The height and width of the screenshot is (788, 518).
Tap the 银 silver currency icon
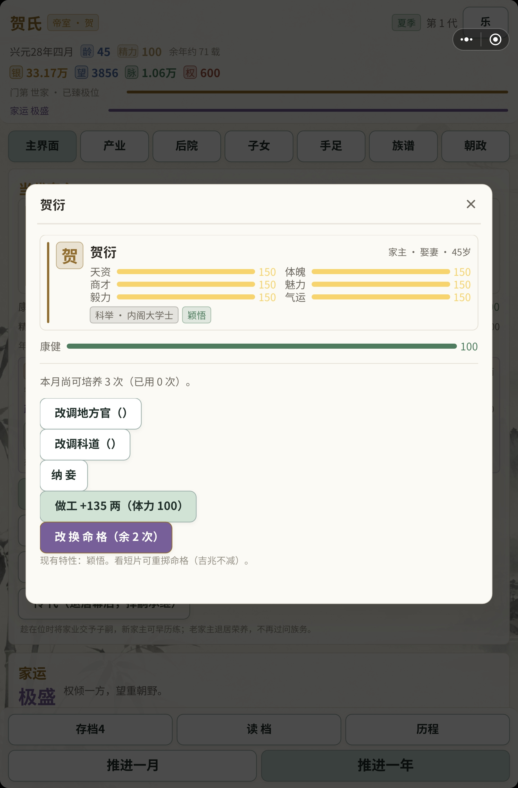(x=16, y=73)
